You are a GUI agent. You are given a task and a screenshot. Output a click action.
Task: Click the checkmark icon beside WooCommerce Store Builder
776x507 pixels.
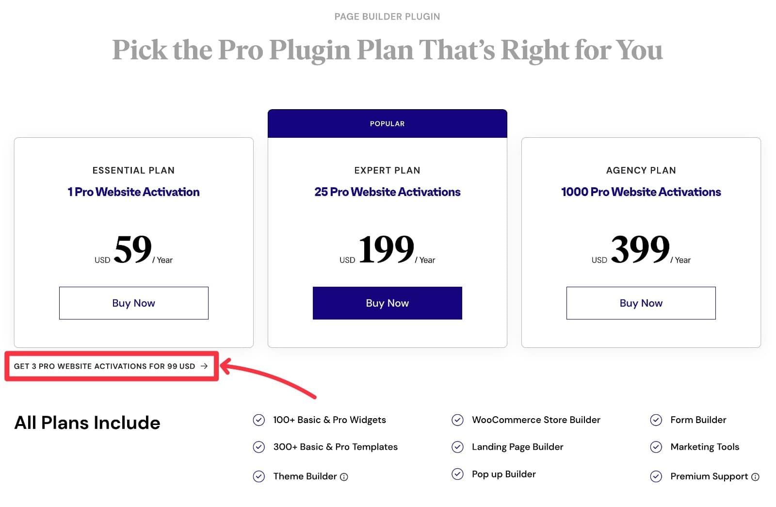coord(458,420)
